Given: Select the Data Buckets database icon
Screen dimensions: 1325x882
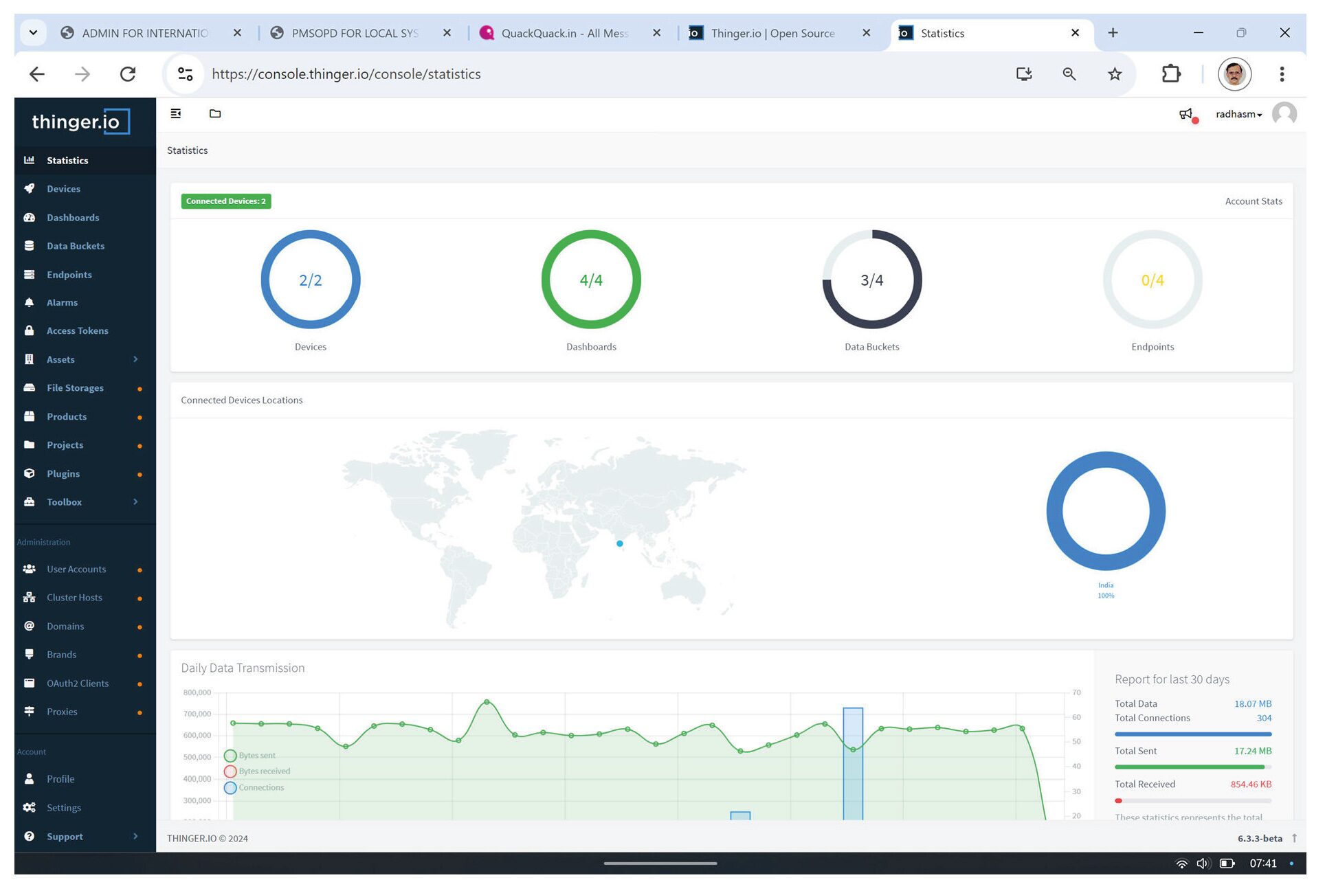Looking at the screenshot, I should click(x=29, y=246).
